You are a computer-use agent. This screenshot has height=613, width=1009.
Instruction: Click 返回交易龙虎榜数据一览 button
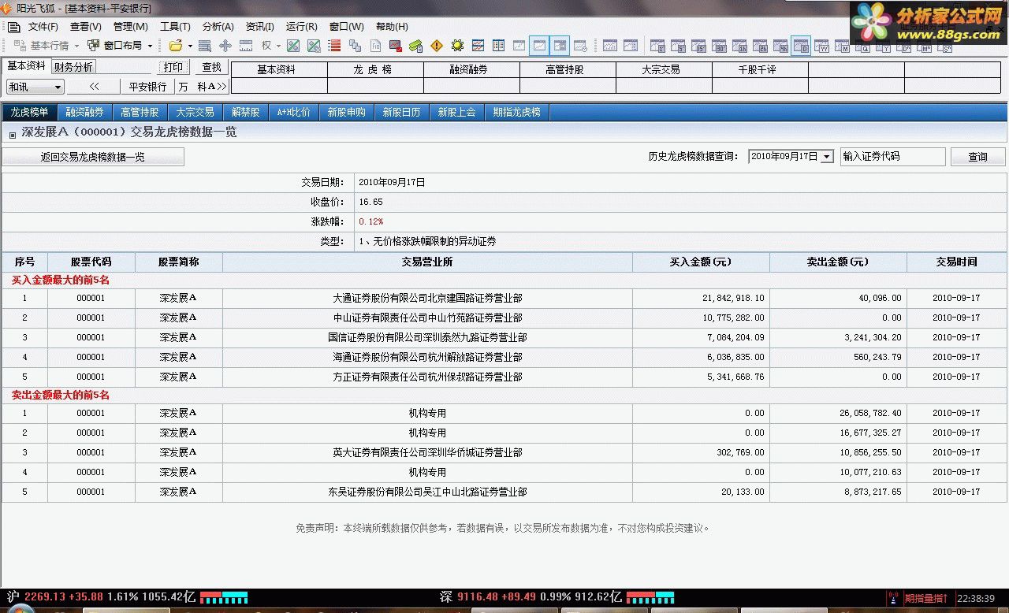(x=93, y=157)
